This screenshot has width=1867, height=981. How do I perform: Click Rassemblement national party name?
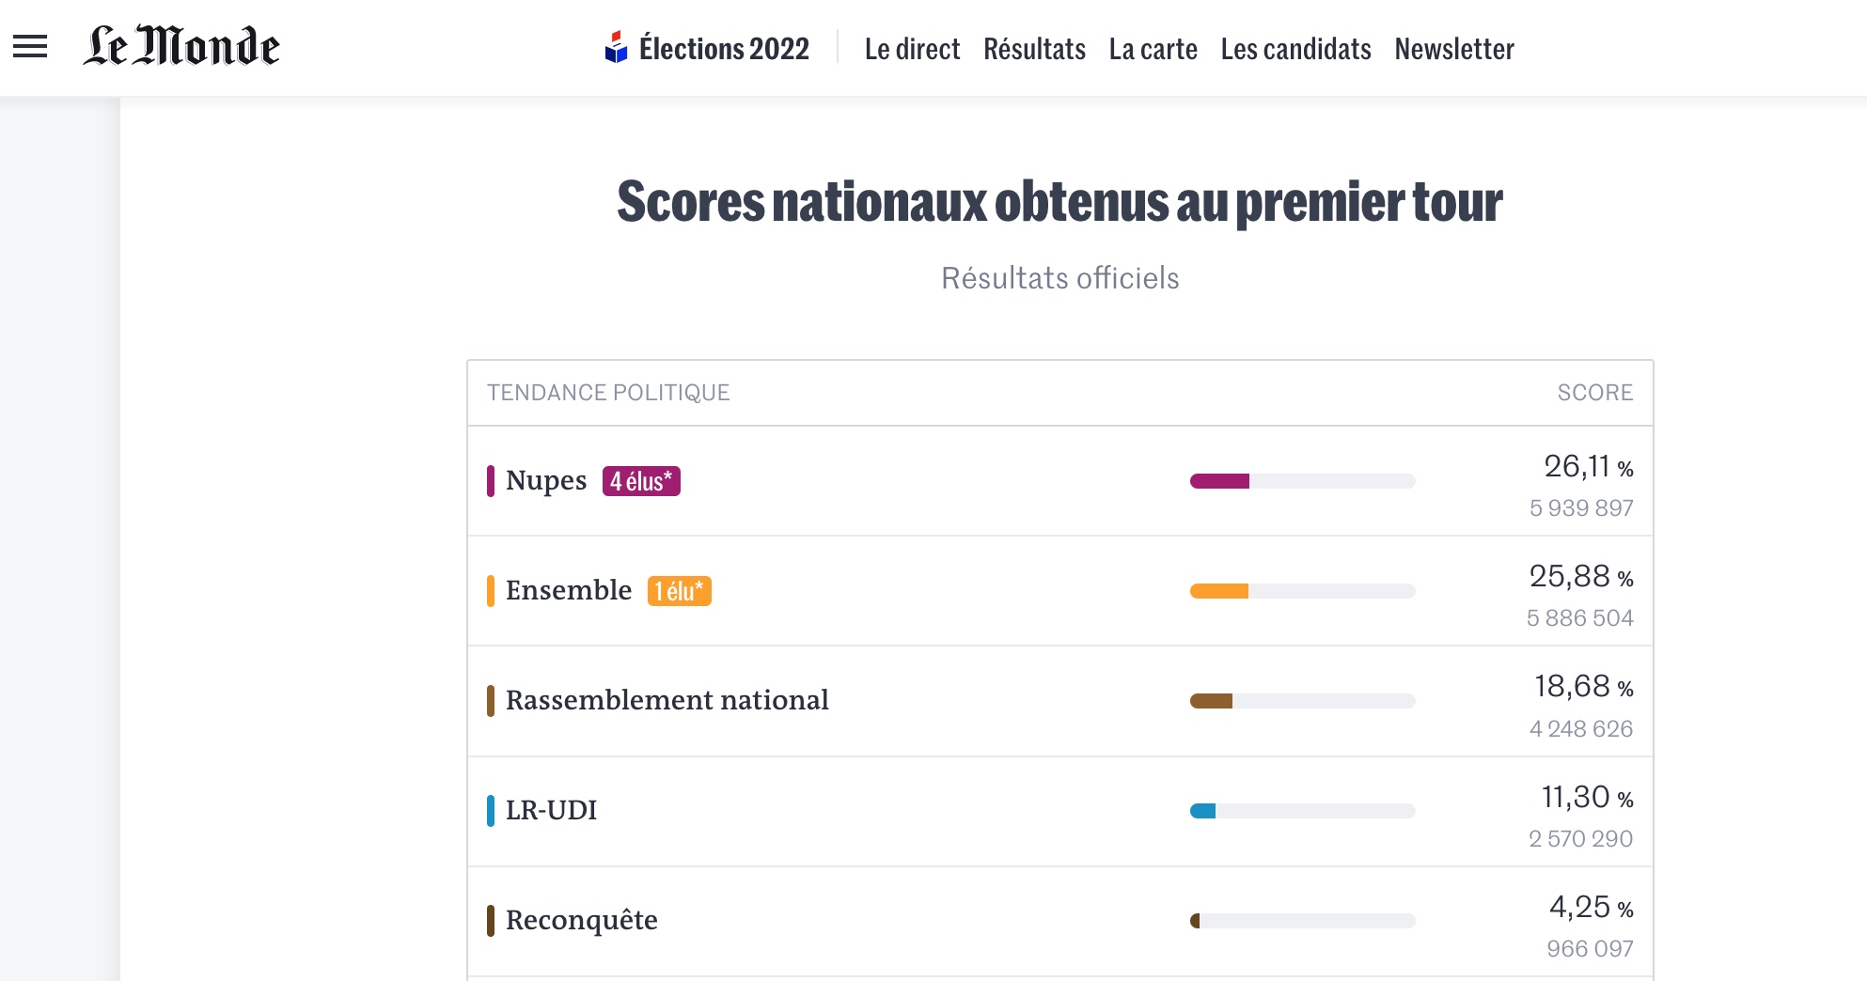[667, 700]
